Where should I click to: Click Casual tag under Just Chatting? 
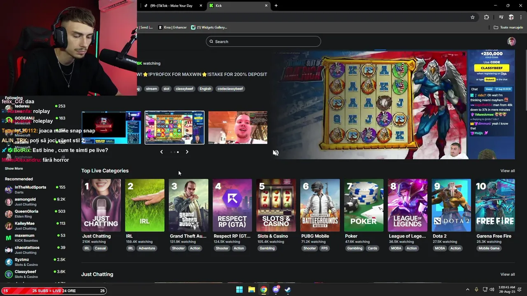[x=100, y=248]
